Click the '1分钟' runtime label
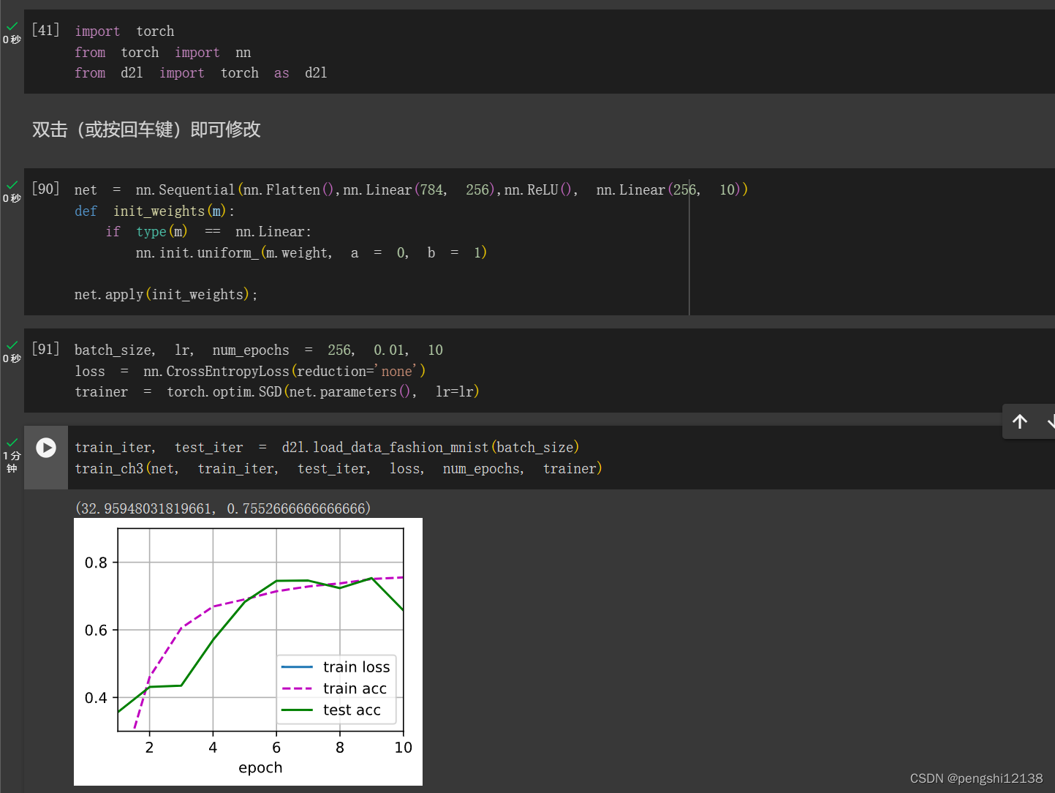The width and height of the screenshot is (1055, 793). (x=12, y=462)
